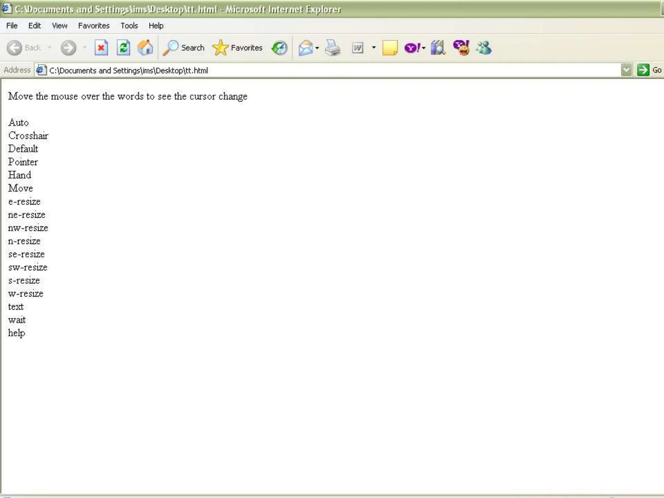
Task: Open the dropdown arrow beside Word edit icon
Action: click(373, 48)
